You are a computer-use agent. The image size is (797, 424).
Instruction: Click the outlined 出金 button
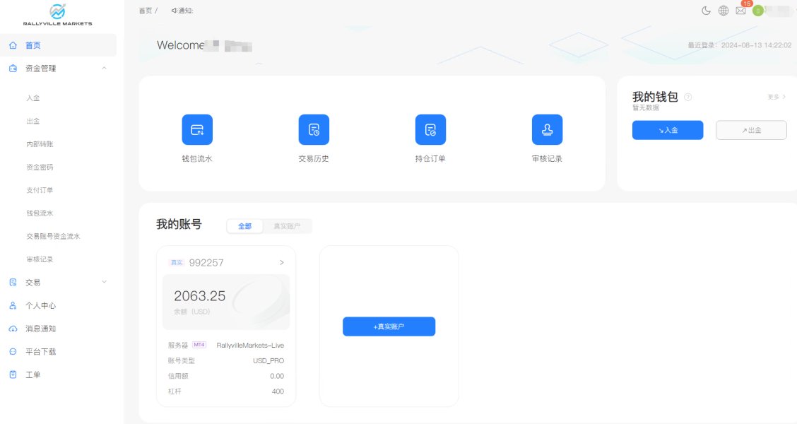(x=751, y=130)
